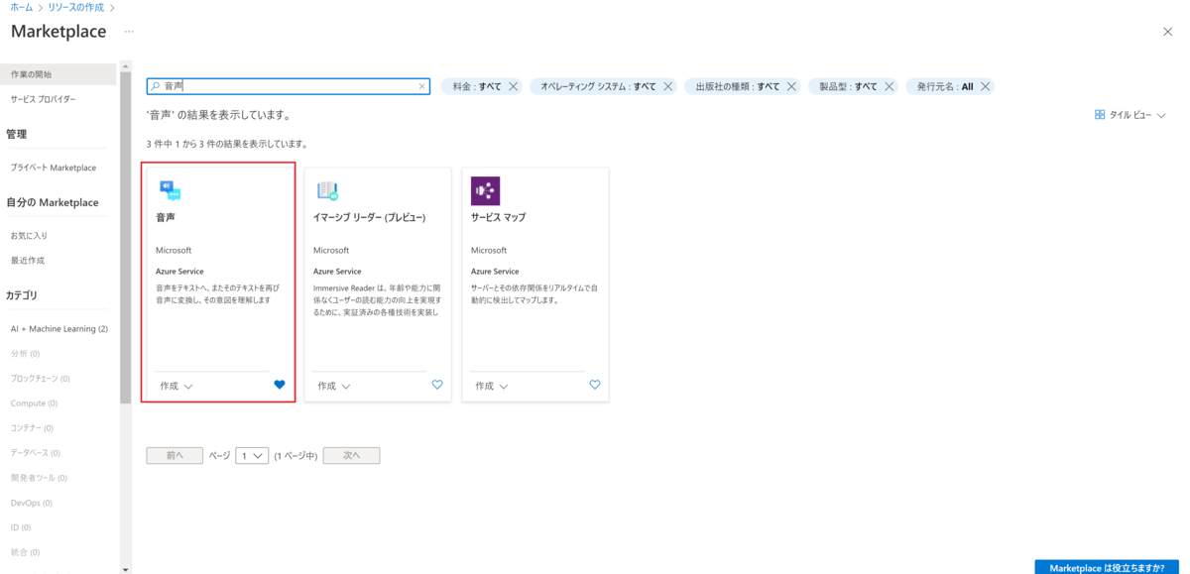The image size is (1190, 574).
Task: Unfavorite the 音声 card heart
Action: (280, 385)
